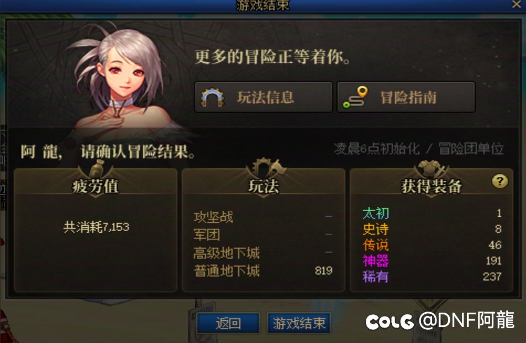Click the map route icon beside 冒险指南

click(x=355, y=97)
